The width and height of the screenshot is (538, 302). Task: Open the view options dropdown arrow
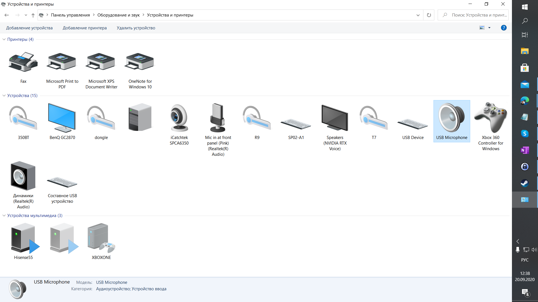pos(489,28)
